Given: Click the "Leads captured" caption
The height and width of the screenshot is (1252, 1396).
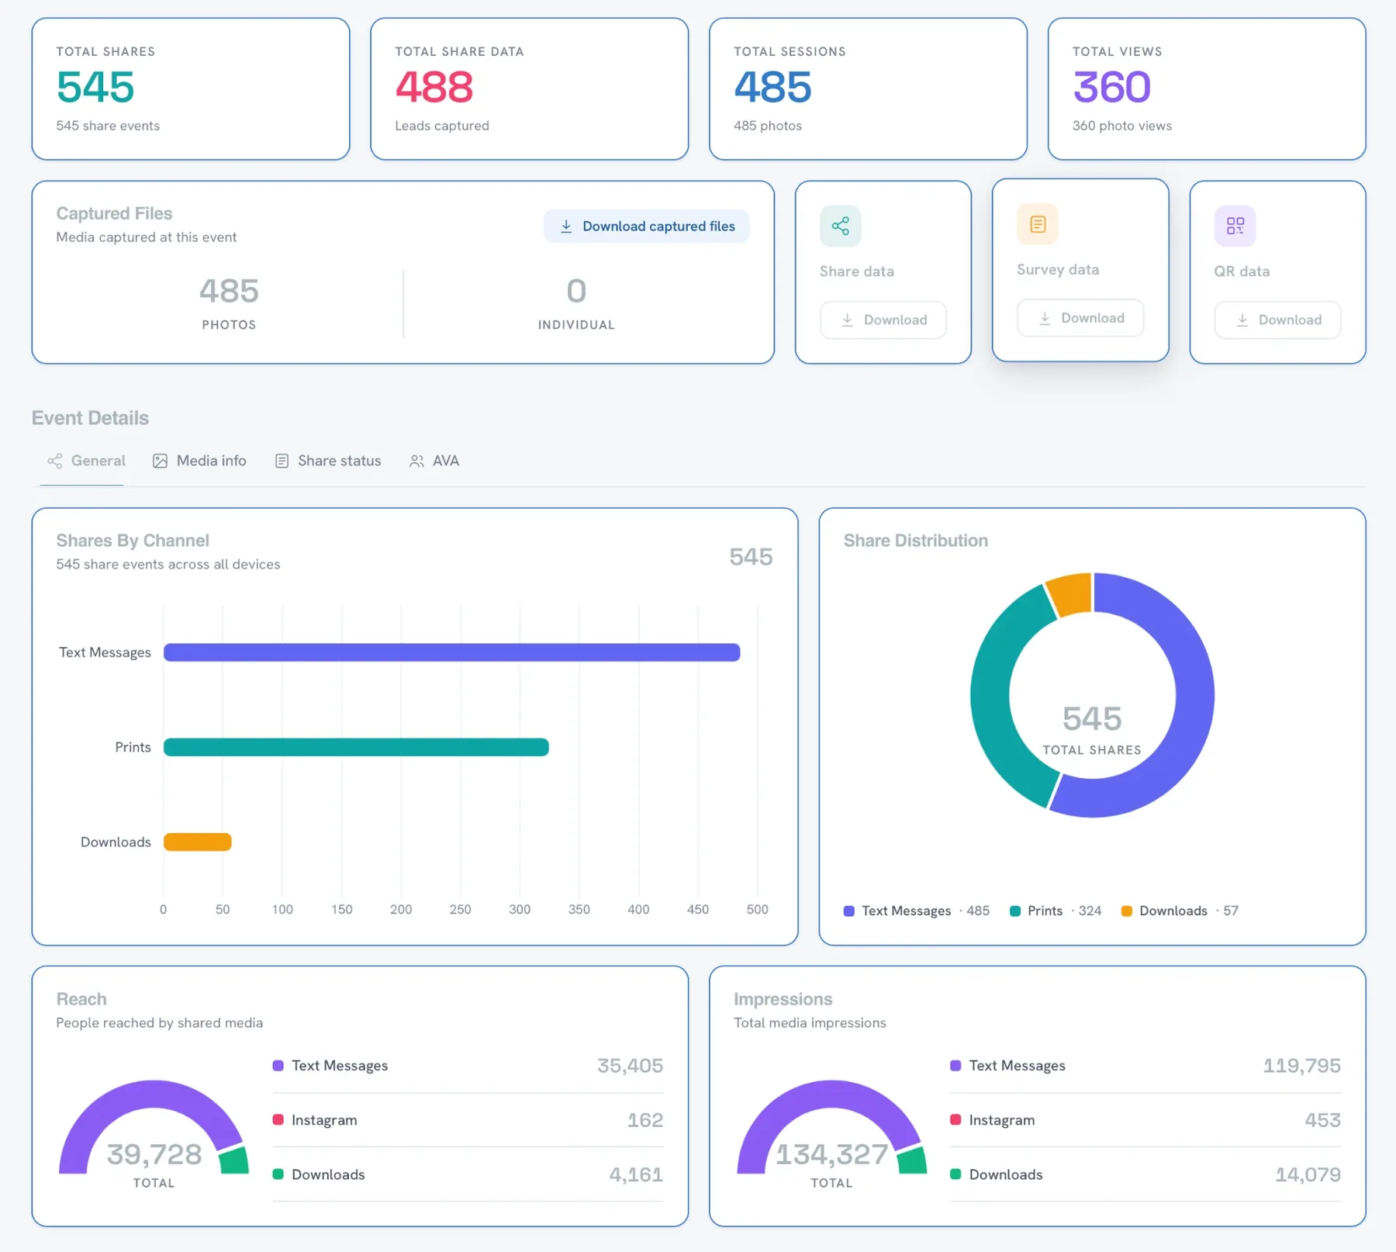Looking at the screenshot, I should coord(442,126).
